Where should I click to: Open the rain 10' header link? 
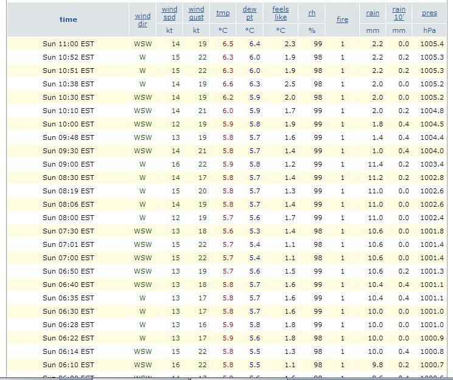[399, 13]
